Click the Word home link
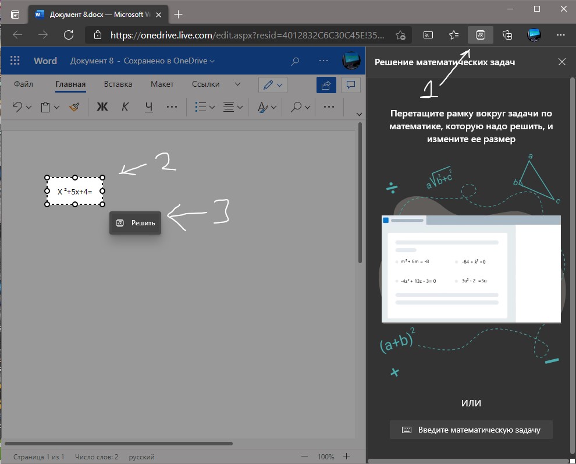 (45, 61)
